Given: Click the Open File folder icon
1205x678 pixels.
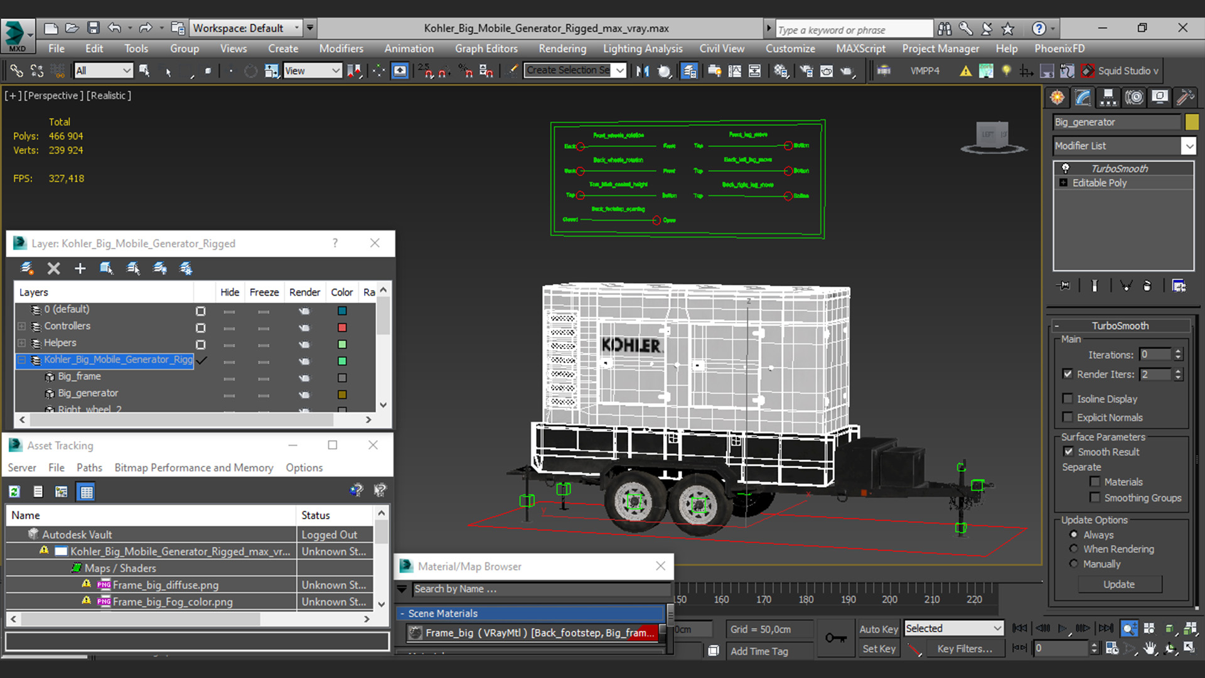Looking at the screenshot, I should [x=72, y=28].
